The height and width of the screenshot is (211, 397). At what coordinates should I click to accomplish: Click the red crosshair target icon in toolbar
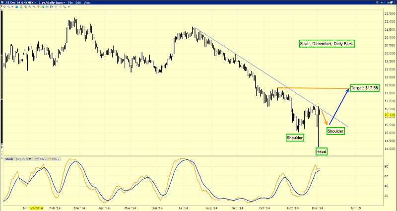coord(4,7)
